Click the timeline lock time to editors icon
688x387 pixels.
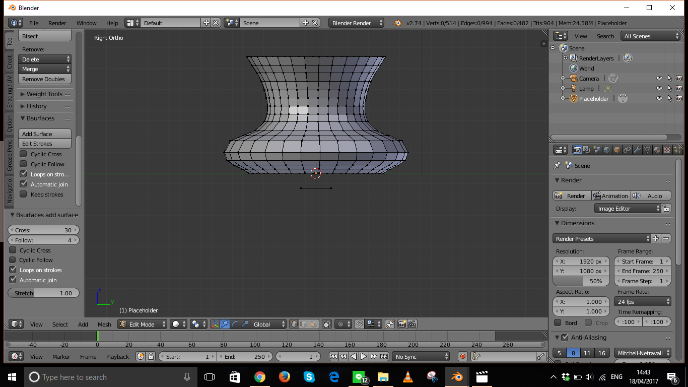[x=151, y=356]
